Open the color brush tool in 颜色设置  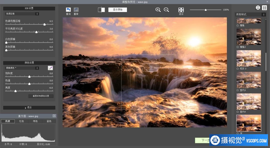point(50,68)
